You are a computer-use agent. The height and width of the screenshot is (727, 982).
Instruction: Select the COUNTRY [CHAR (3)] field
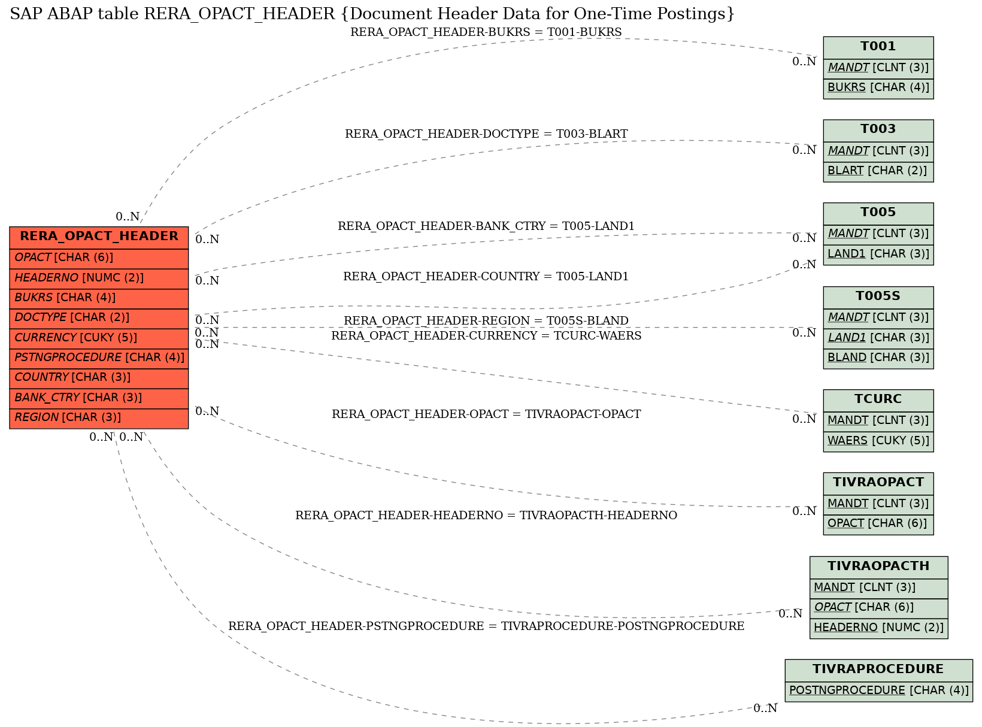pyautogui.click(x=99, y=378)
